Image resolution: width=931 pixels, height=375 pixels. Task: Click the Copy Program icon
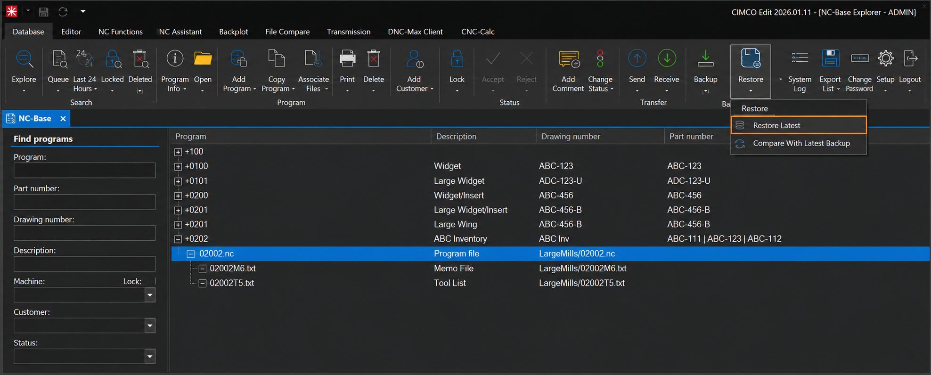pos(277,58)
